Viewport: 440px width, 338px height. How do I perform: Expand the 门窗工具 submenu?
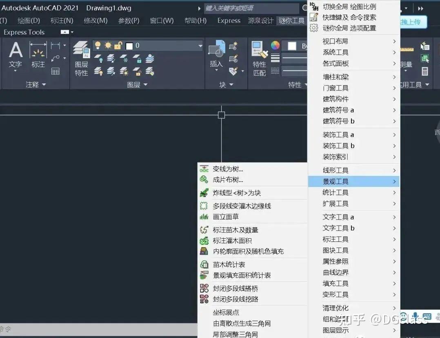[353, 88]
